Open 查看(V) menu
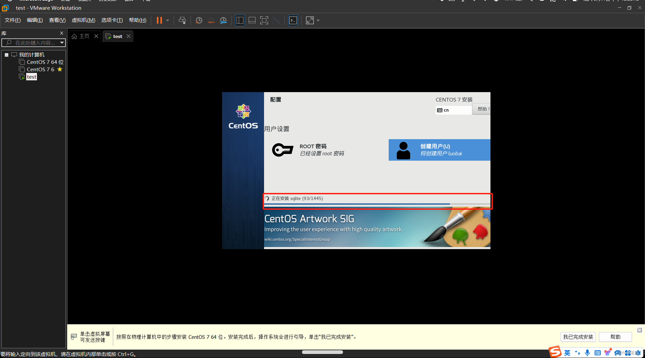This screenshot has width=645, height=358. pyautogui.click(x=57, y=20)
